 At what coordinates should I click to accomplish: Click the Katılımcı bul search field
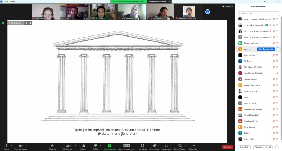click(259, 13)
